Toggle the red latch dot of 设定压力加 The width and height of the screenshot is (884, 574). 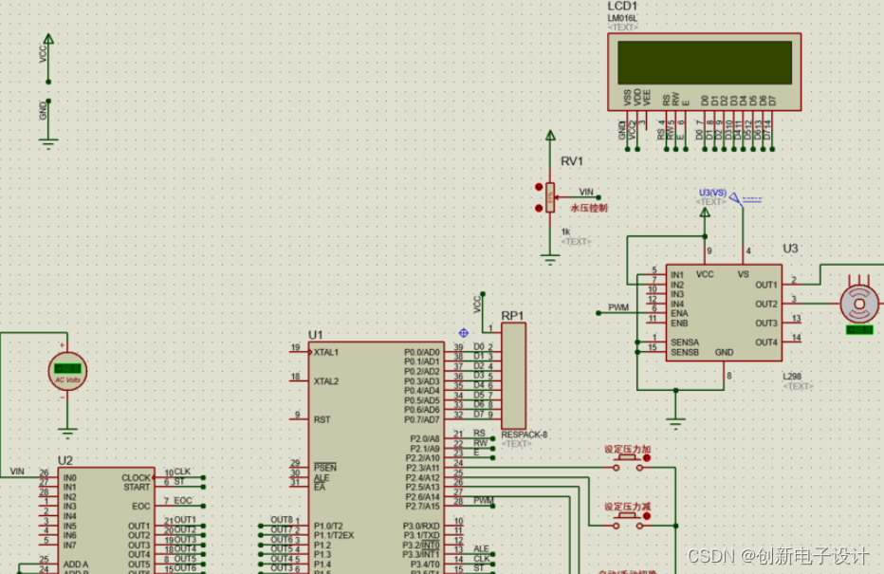(647, 458)
